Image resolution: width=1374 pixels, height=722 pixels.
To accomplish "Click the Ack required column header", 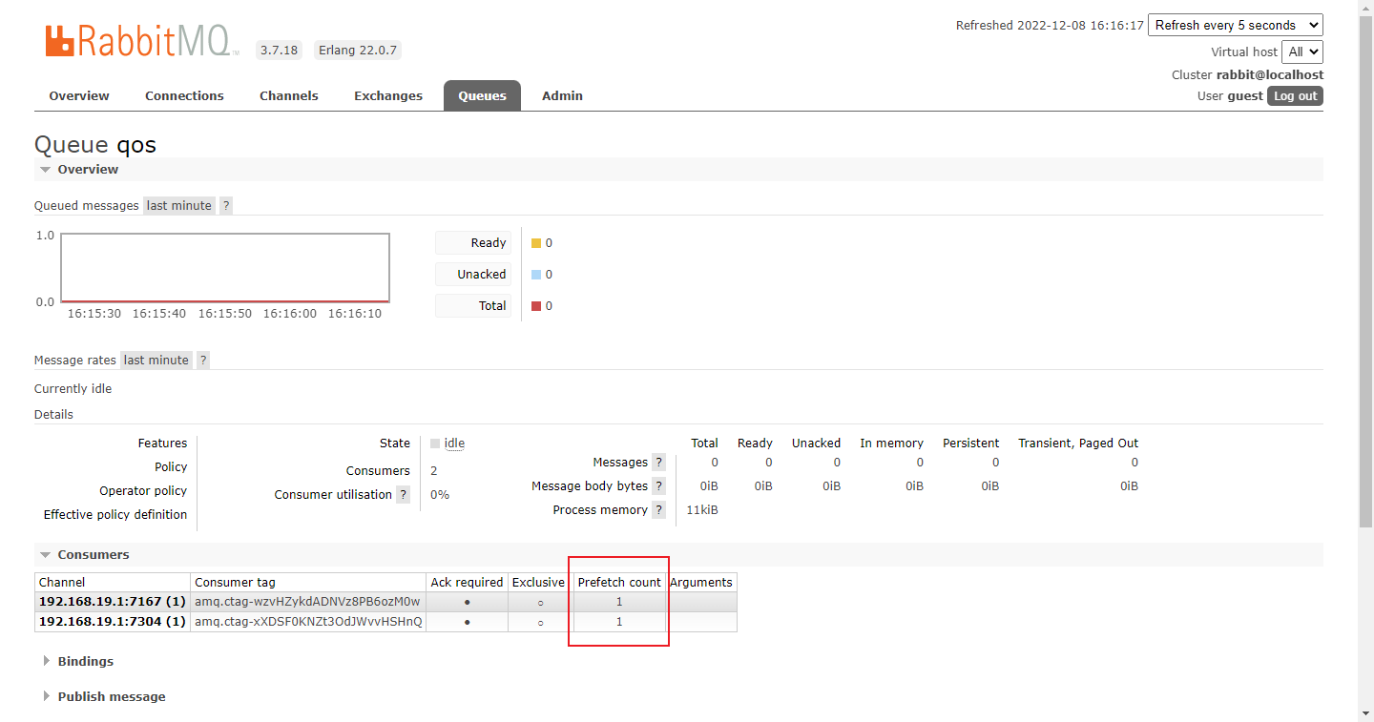I will [467, 582].
